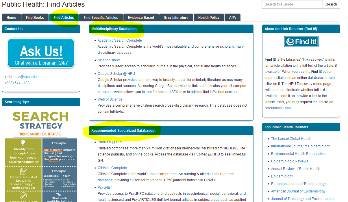Viewport: 348px width, 202px height.
Task: Select the Find Articles tab
Action: click(64, 17)
